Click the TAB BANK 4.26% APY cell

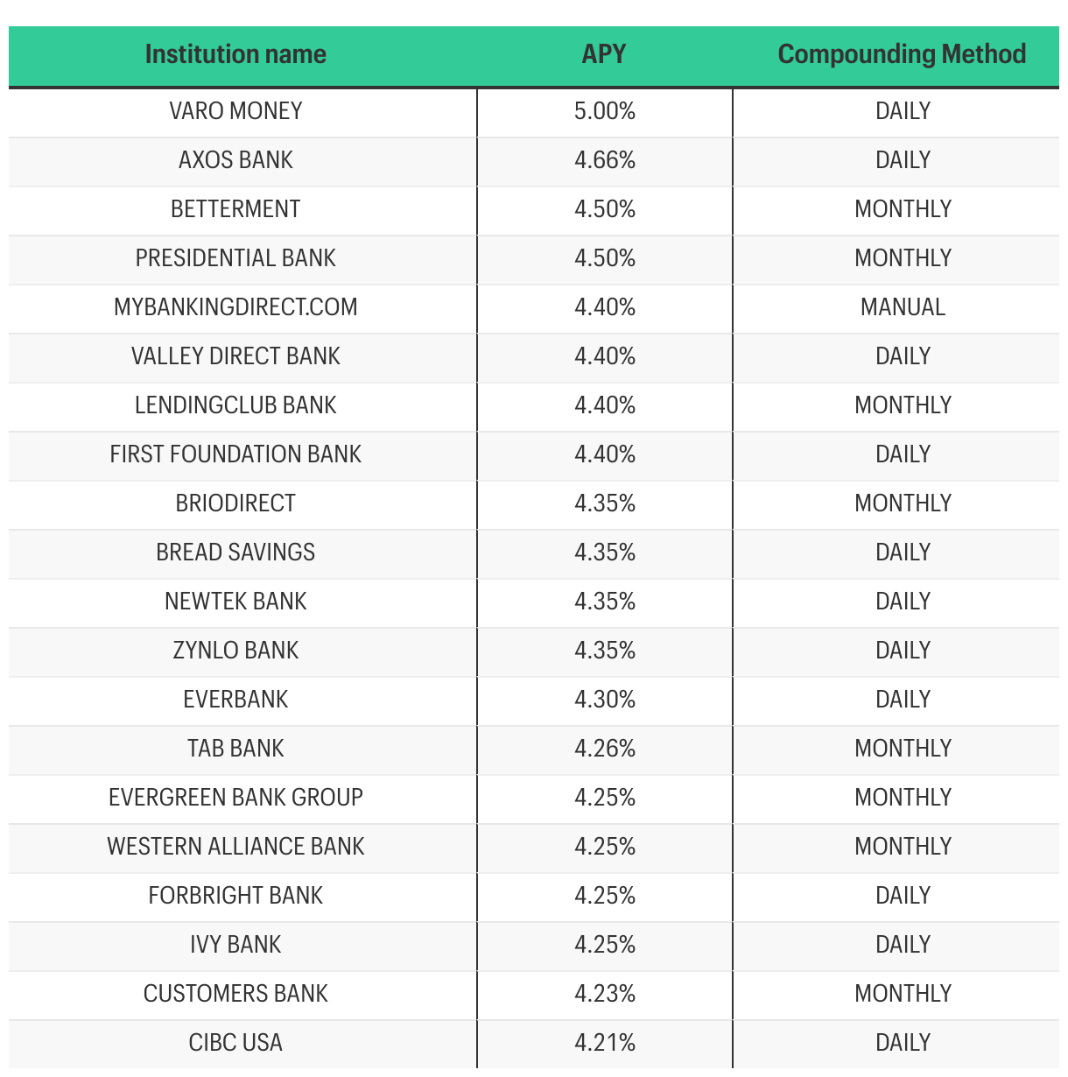coord(605,749)
